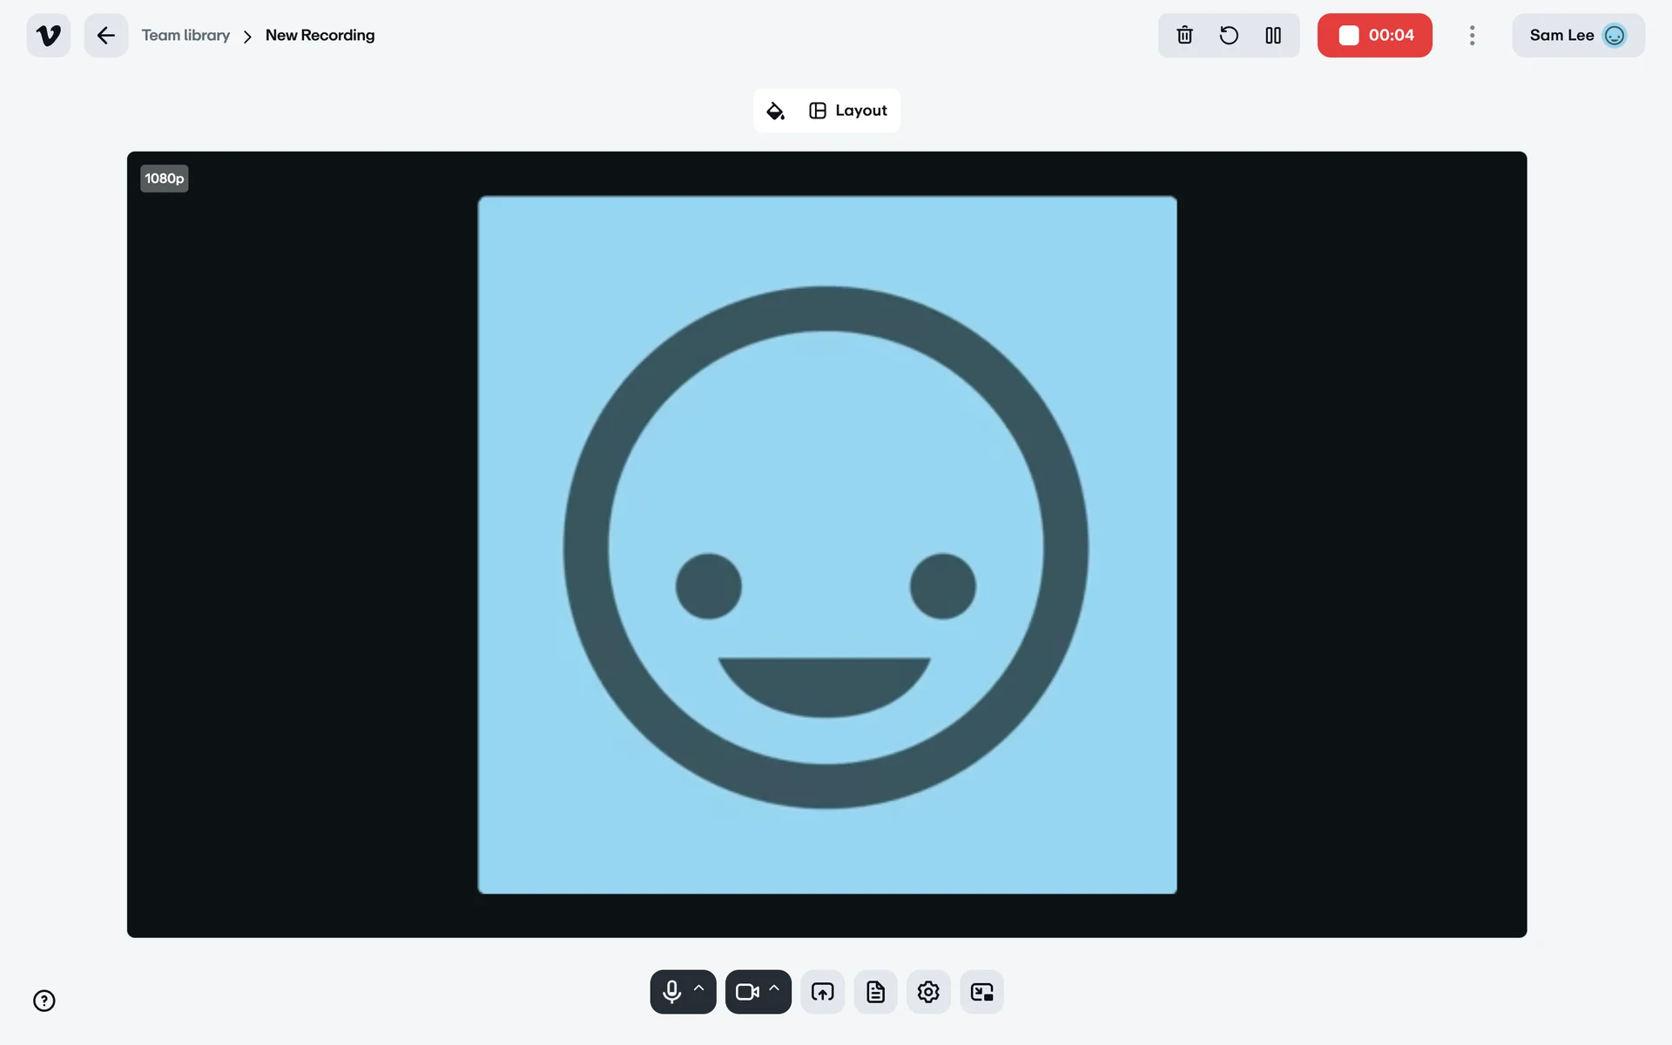Open the help question mark icon
This screenshot has height=1045, width=1672.
point(44,1001)
